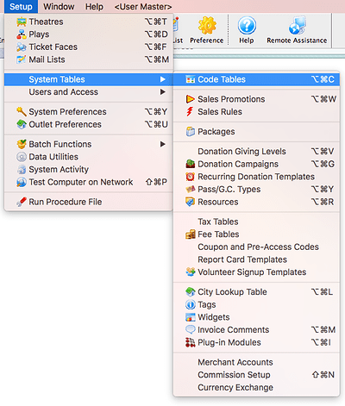Collapse the System Tables submenu arrow
Viewport: 345px width, 406px height.
tap(163, 79)
